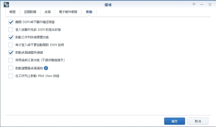This screenshot has width=216, height=127.
Task: Uncheck 離開 DSM 時不顯示確認視窗
Action: click(x=11, y=22)
